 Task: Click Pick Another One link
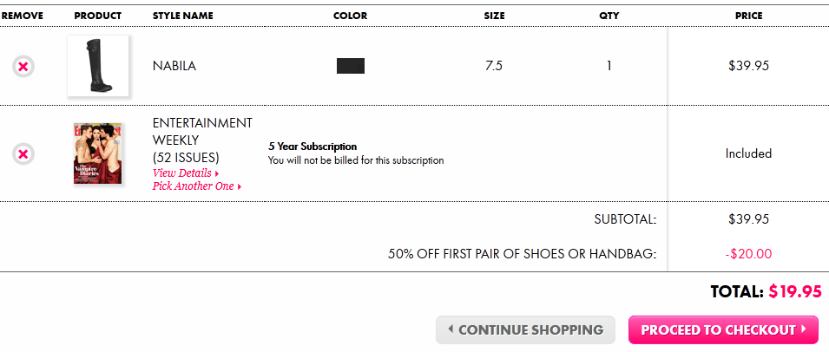click(x=193, y=186)
